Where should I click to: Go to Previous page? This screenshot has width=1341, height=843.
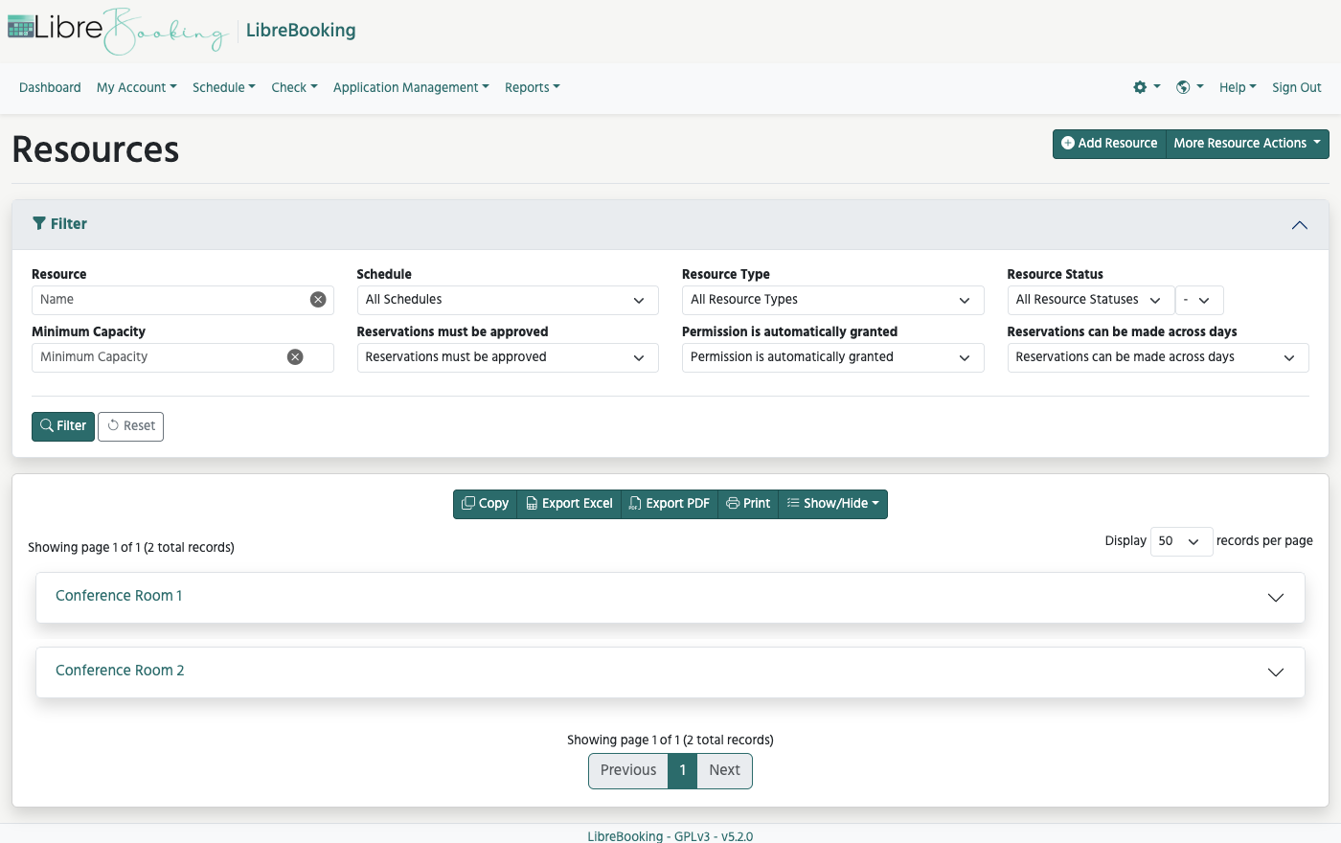(628, 771)
